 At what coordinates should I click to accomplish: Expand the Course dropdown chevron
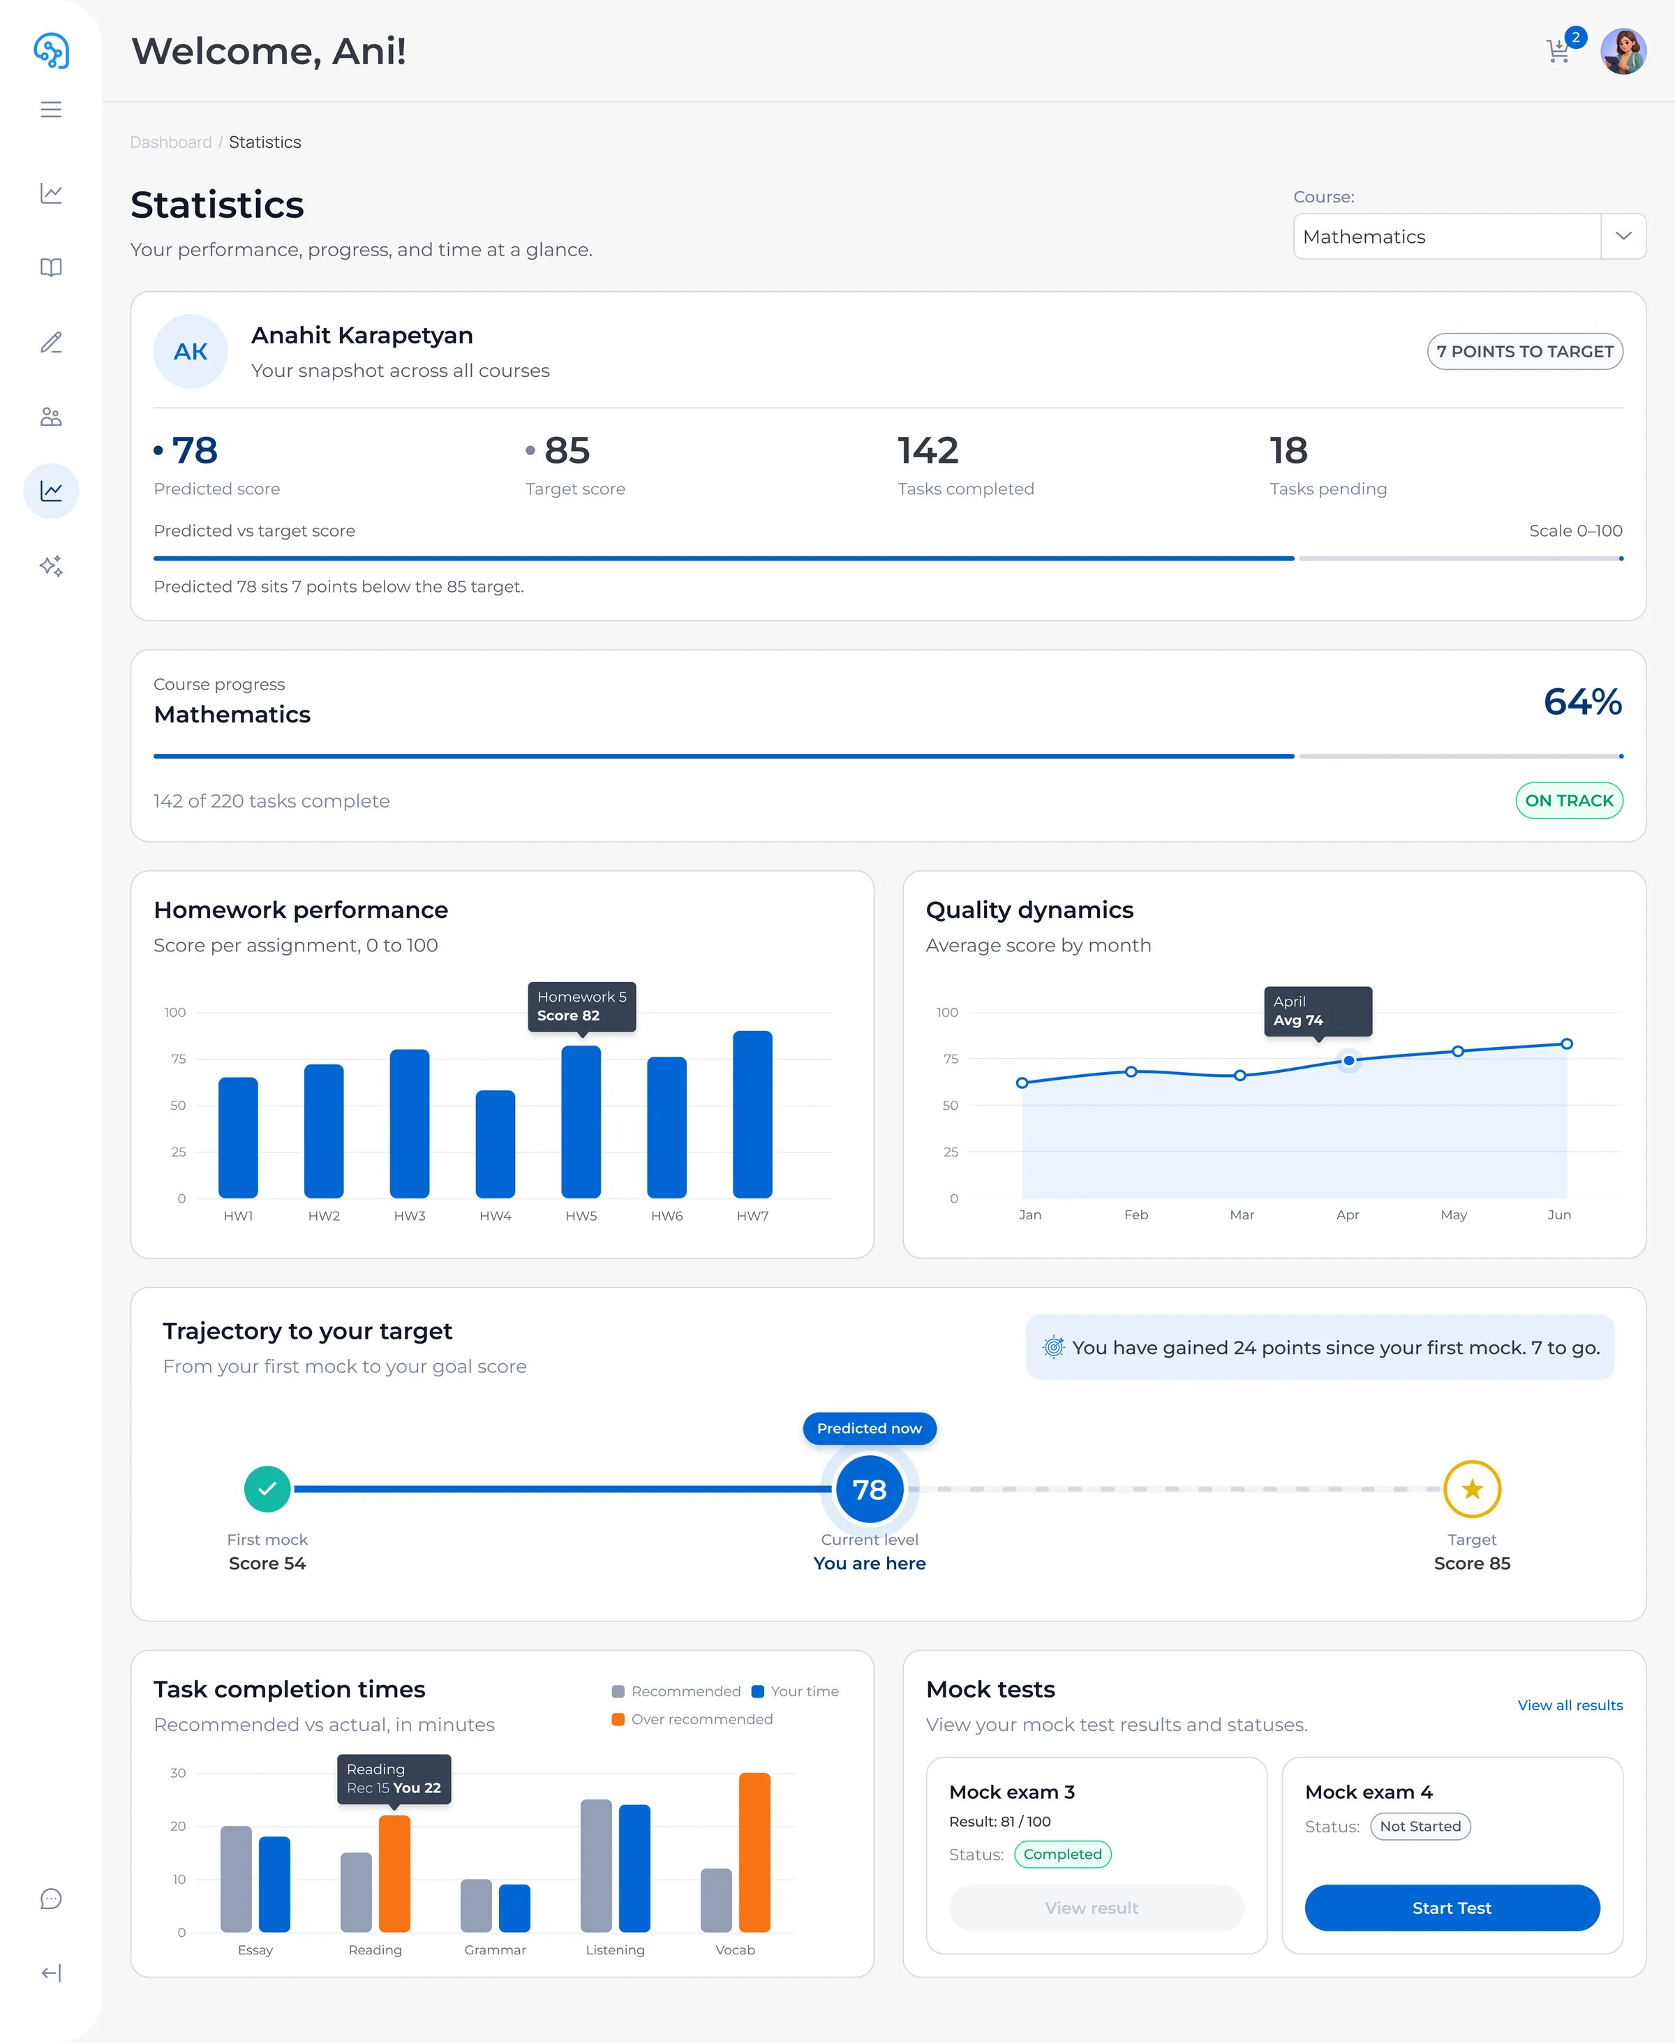[x=1623, y=237]
